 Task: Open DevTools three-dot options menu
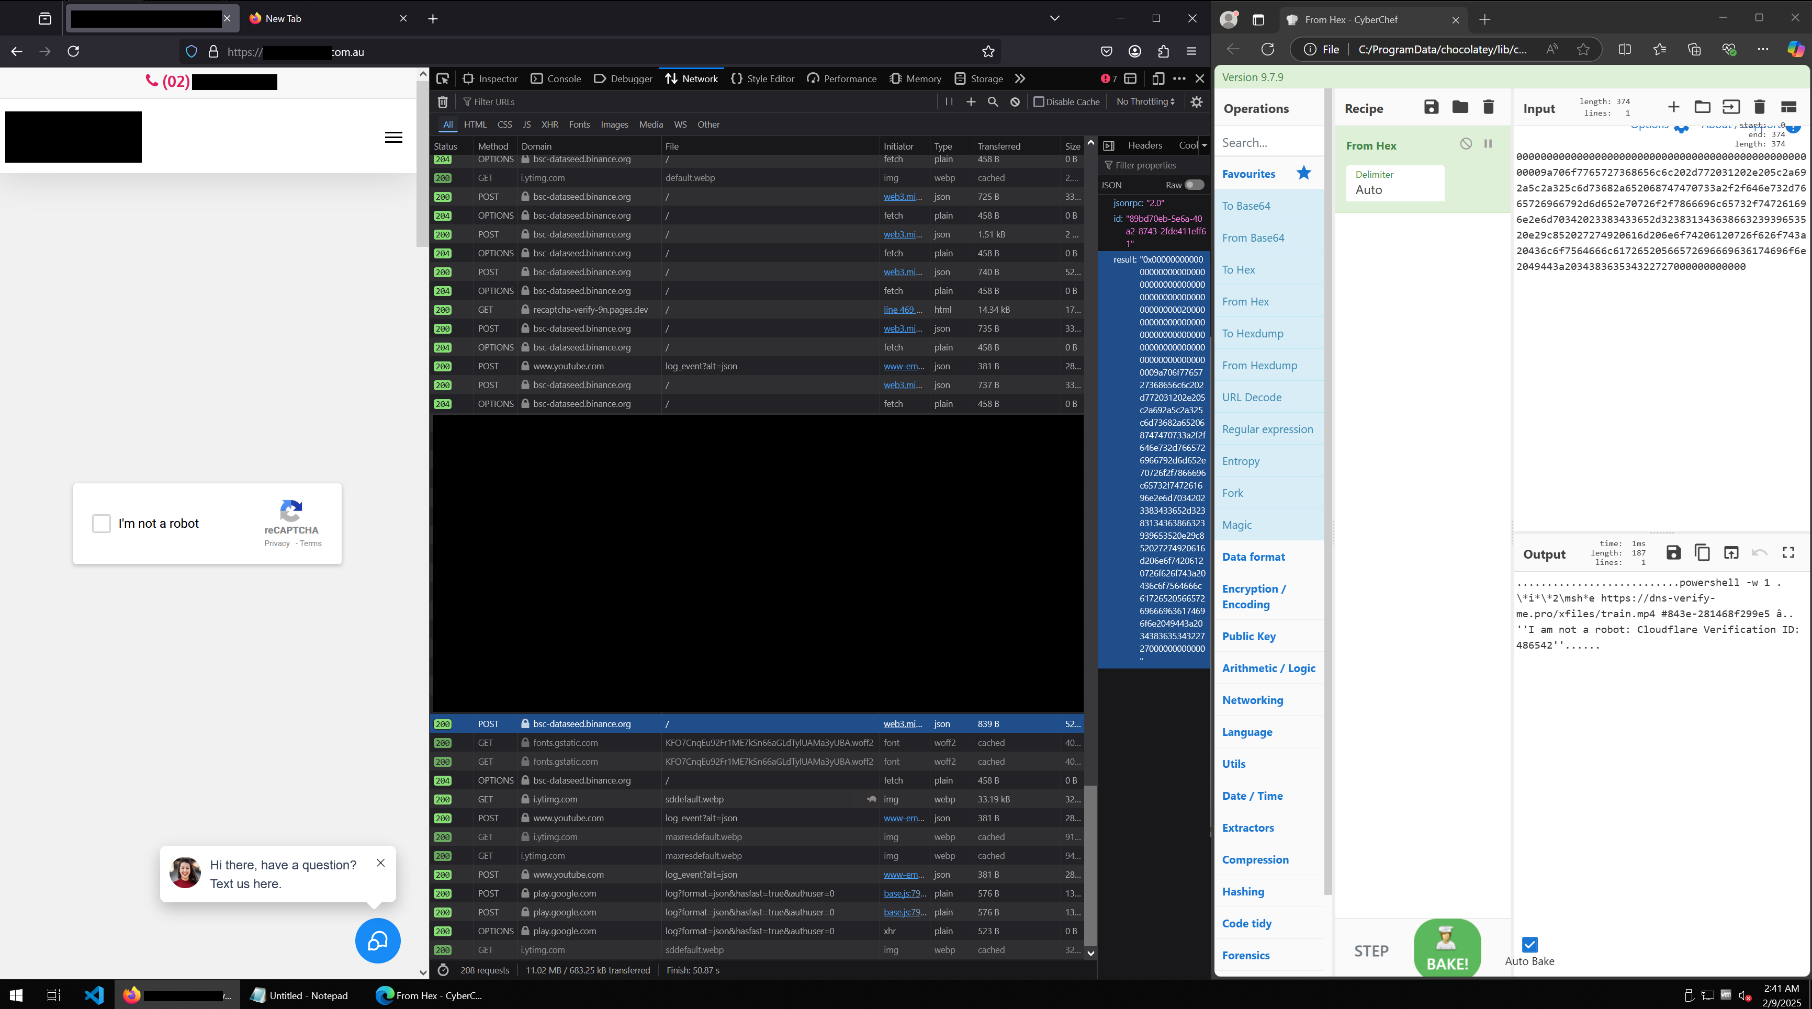(1179, 79)
